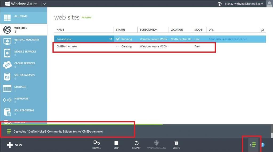Image resolution: width=273 pixels, height=152 pixels.
Task: Click the DELETE trash button
Action: (176, 145)
